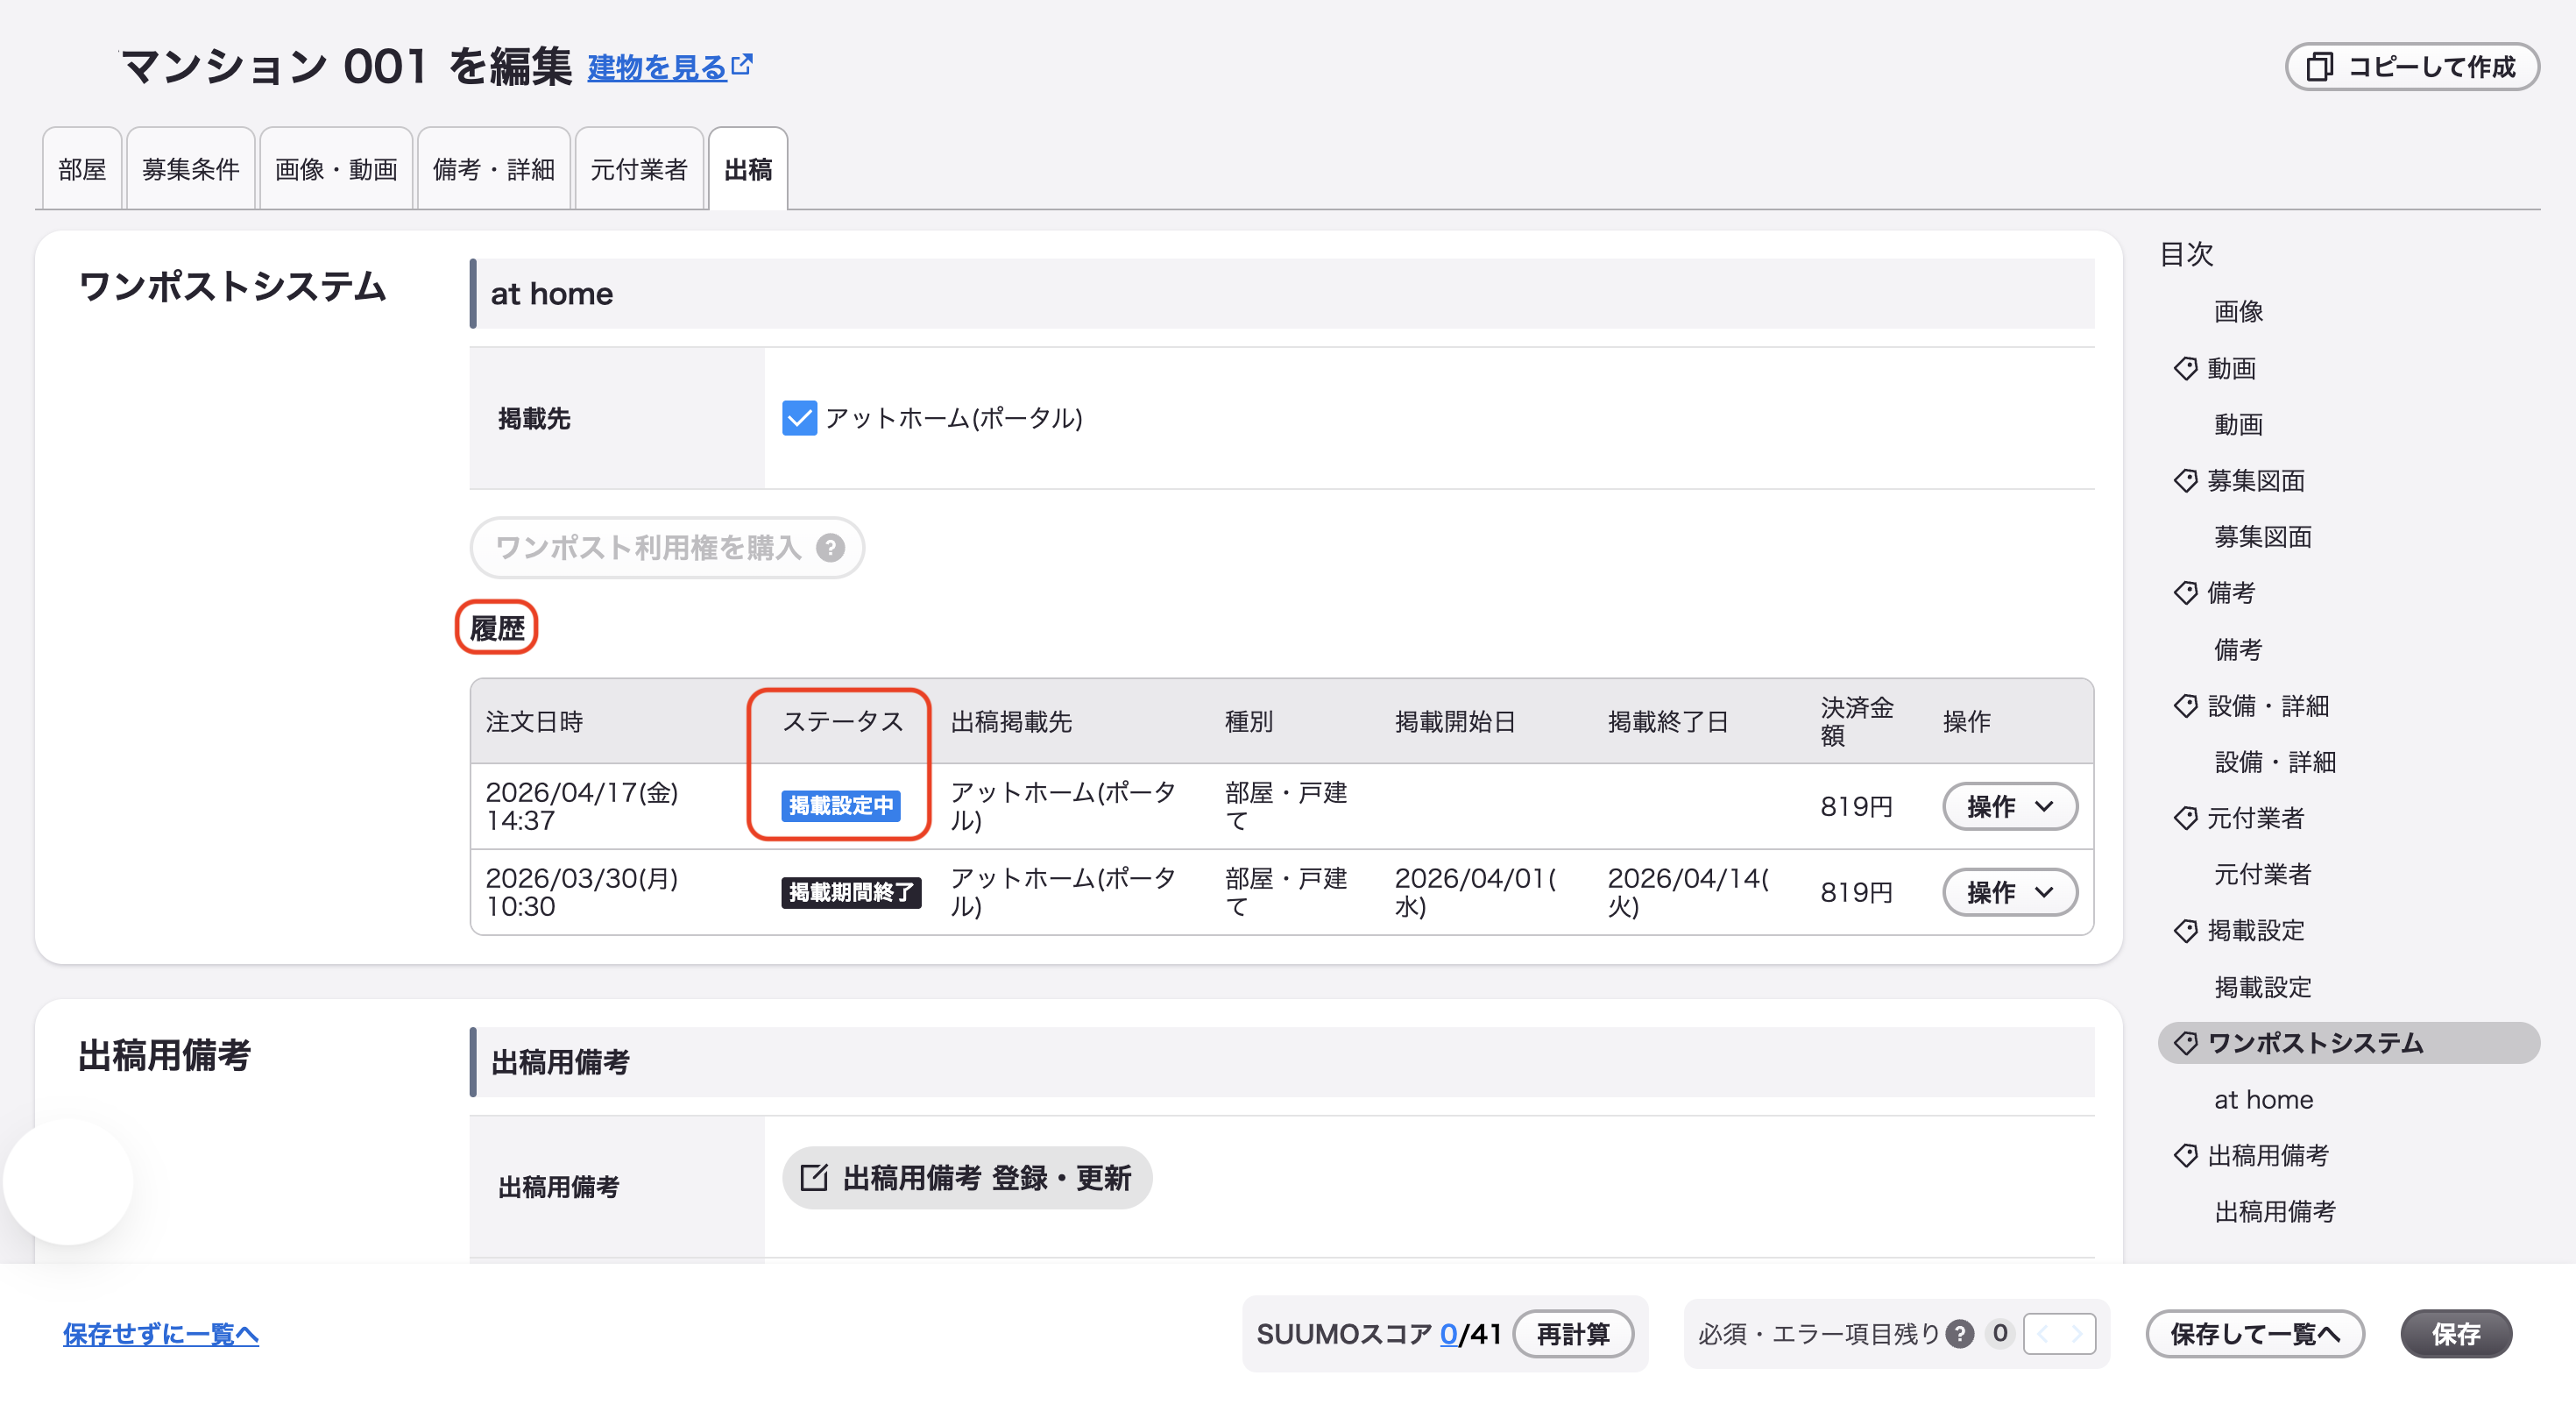Screen dimensions: 2576x1404
Task: Click the 保存 button
Action: (x=2456, y=1334)
